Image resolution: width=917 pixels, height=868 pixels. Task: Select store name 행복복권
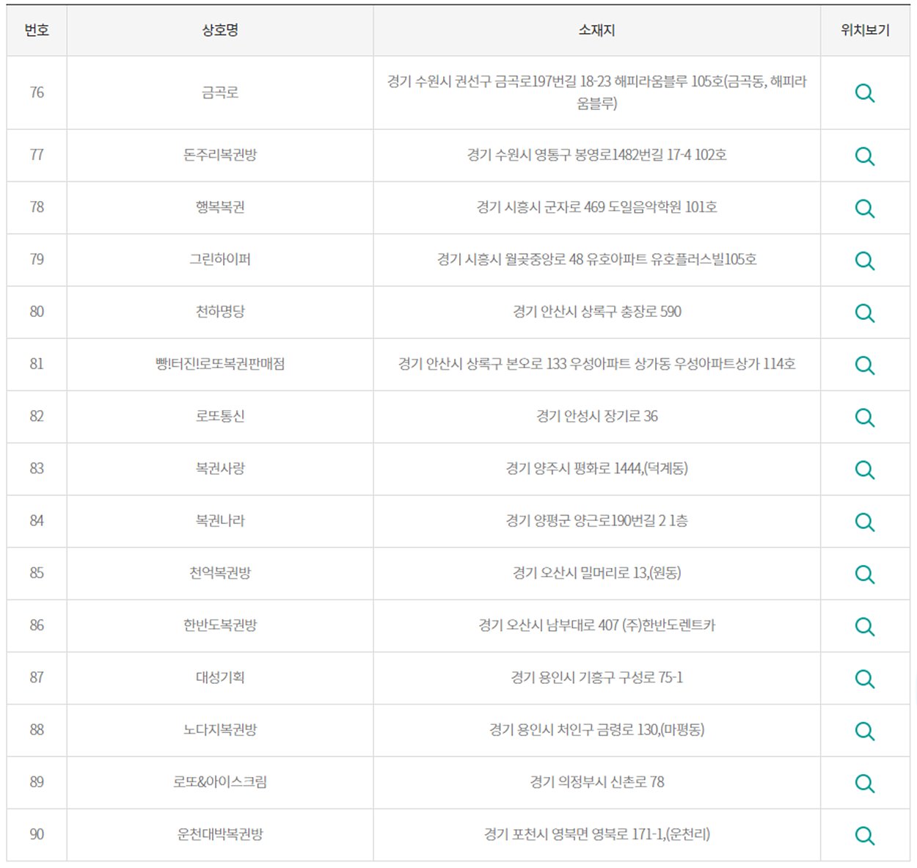pos(220,207)
